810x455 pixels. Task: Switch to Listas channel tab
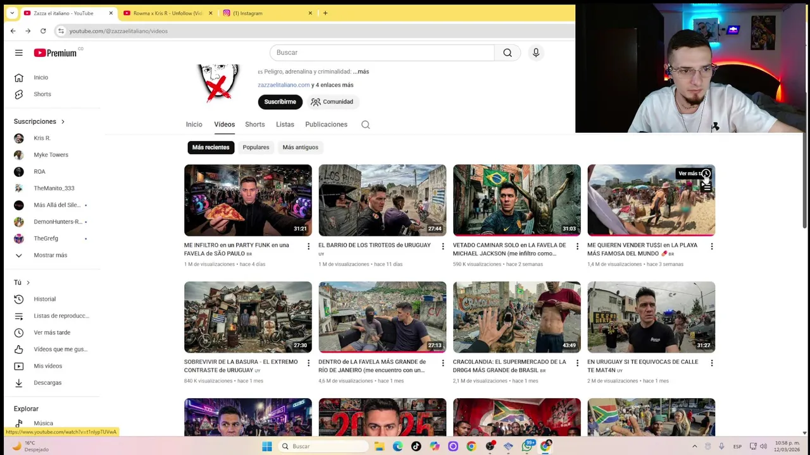285,124
